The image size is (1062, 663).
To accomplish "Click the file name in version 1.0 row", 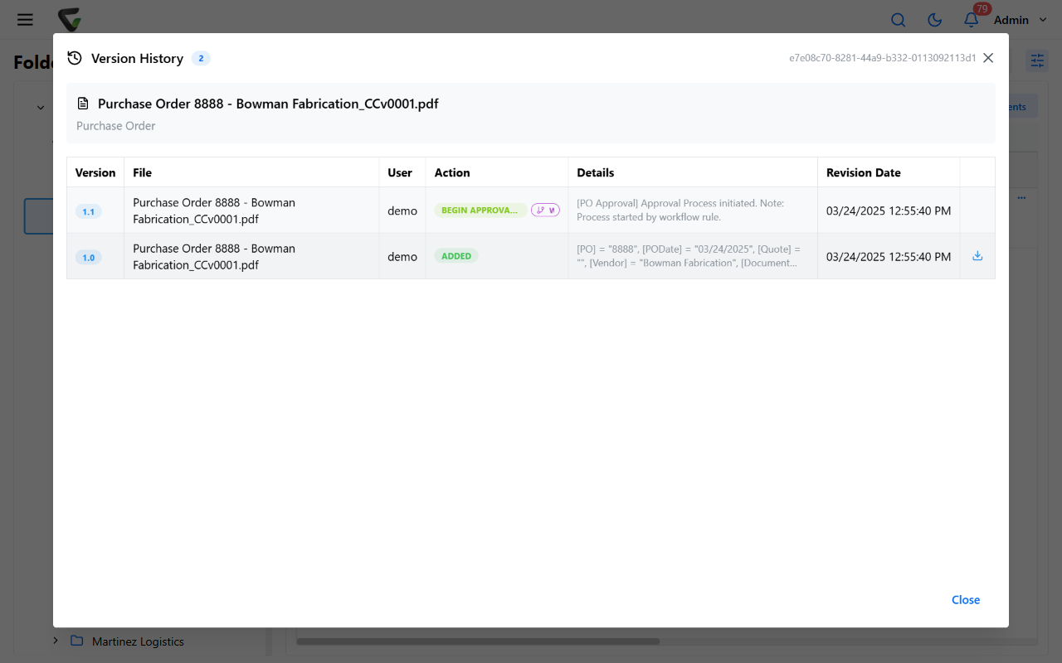I will pyautogui.click(x=214, y=257).
